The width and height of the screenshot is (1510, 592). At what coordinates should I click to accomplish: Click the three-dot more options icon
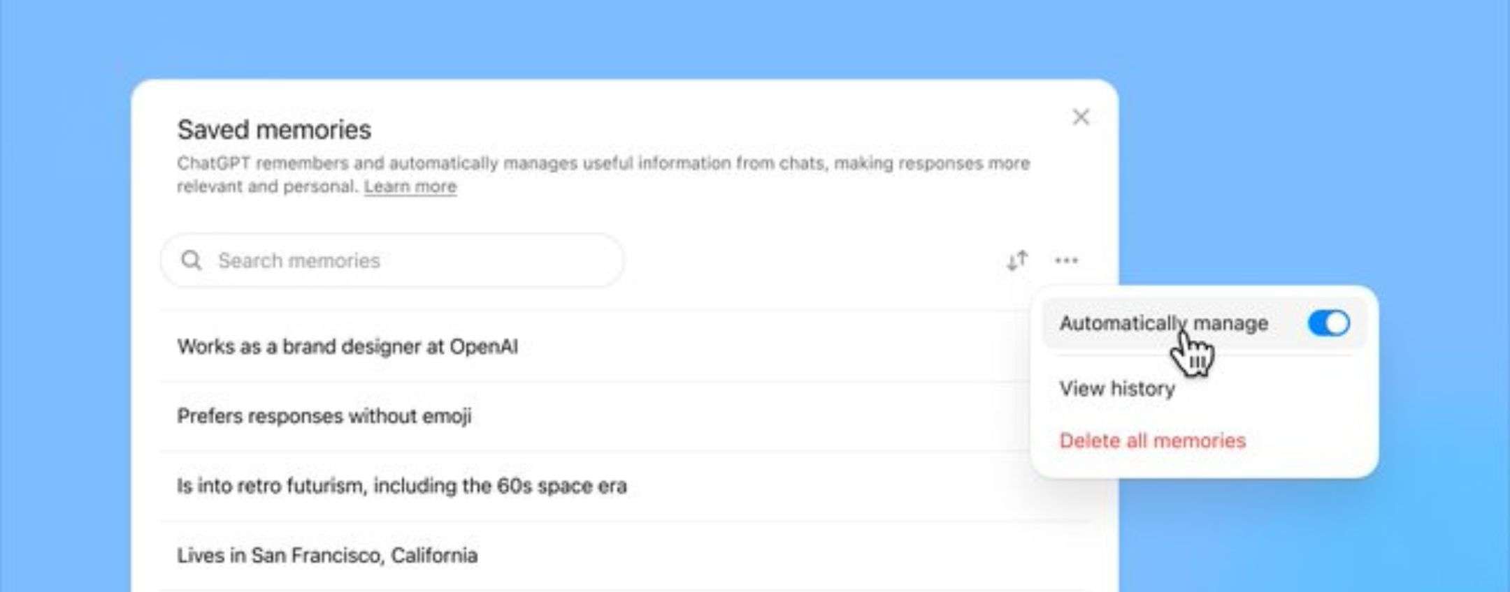[1066, 260]
